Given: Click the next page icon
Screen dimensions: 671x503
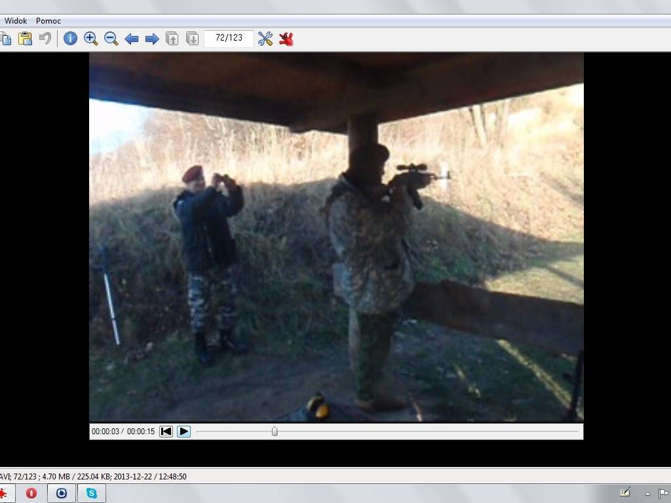Looking at the screenshot, I should pyautogui.click(x=192, y=39).
